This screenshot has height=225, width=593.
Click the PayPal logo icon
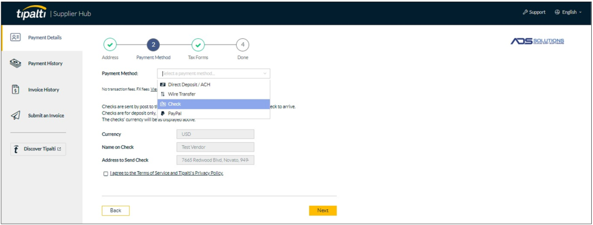[163, 113]
